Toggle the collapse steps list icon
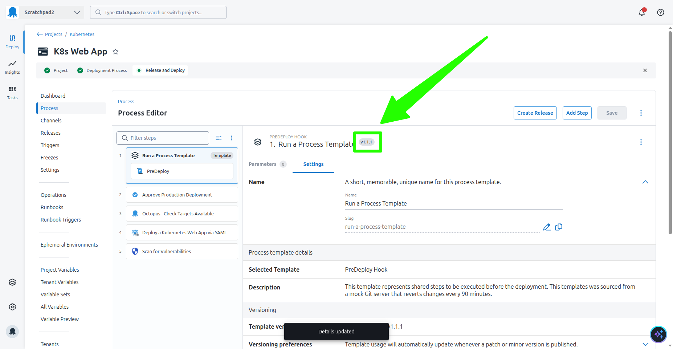Image resolution: width=673 pixels, height=349 pixels. pos(219,138)
